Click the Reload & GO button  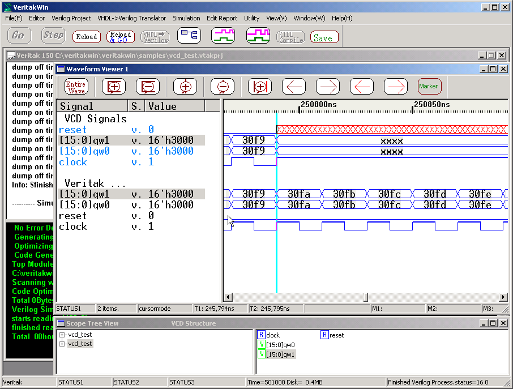click(121, 37)
